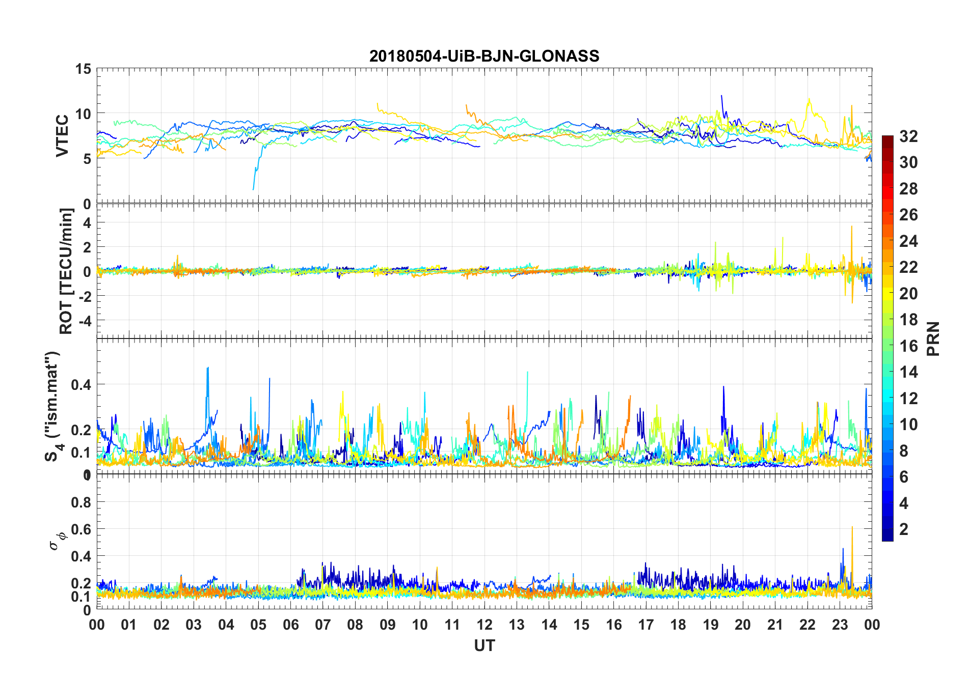Click UT axis tick label 05

[258, 625]
